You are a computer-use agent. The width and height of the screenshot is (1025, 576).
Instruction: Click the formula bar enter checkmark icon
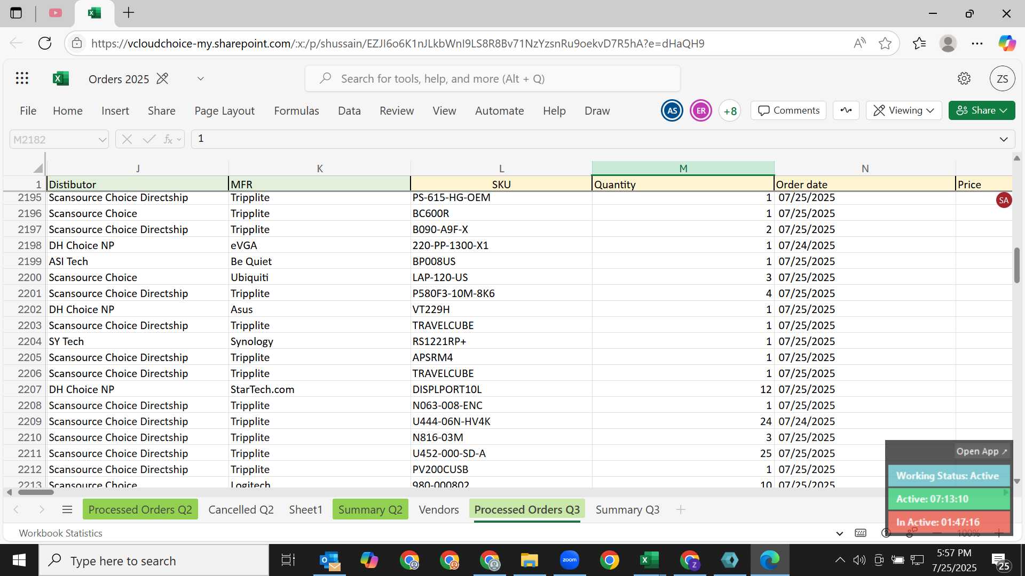(149, 139)
